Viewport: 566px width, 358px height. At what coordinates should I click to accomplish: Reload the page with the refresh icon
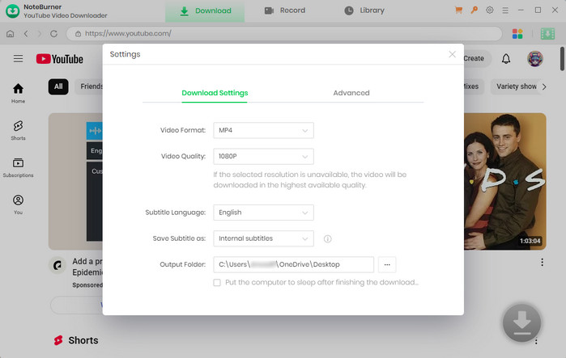pyautogui.click(x=54, y=34)
